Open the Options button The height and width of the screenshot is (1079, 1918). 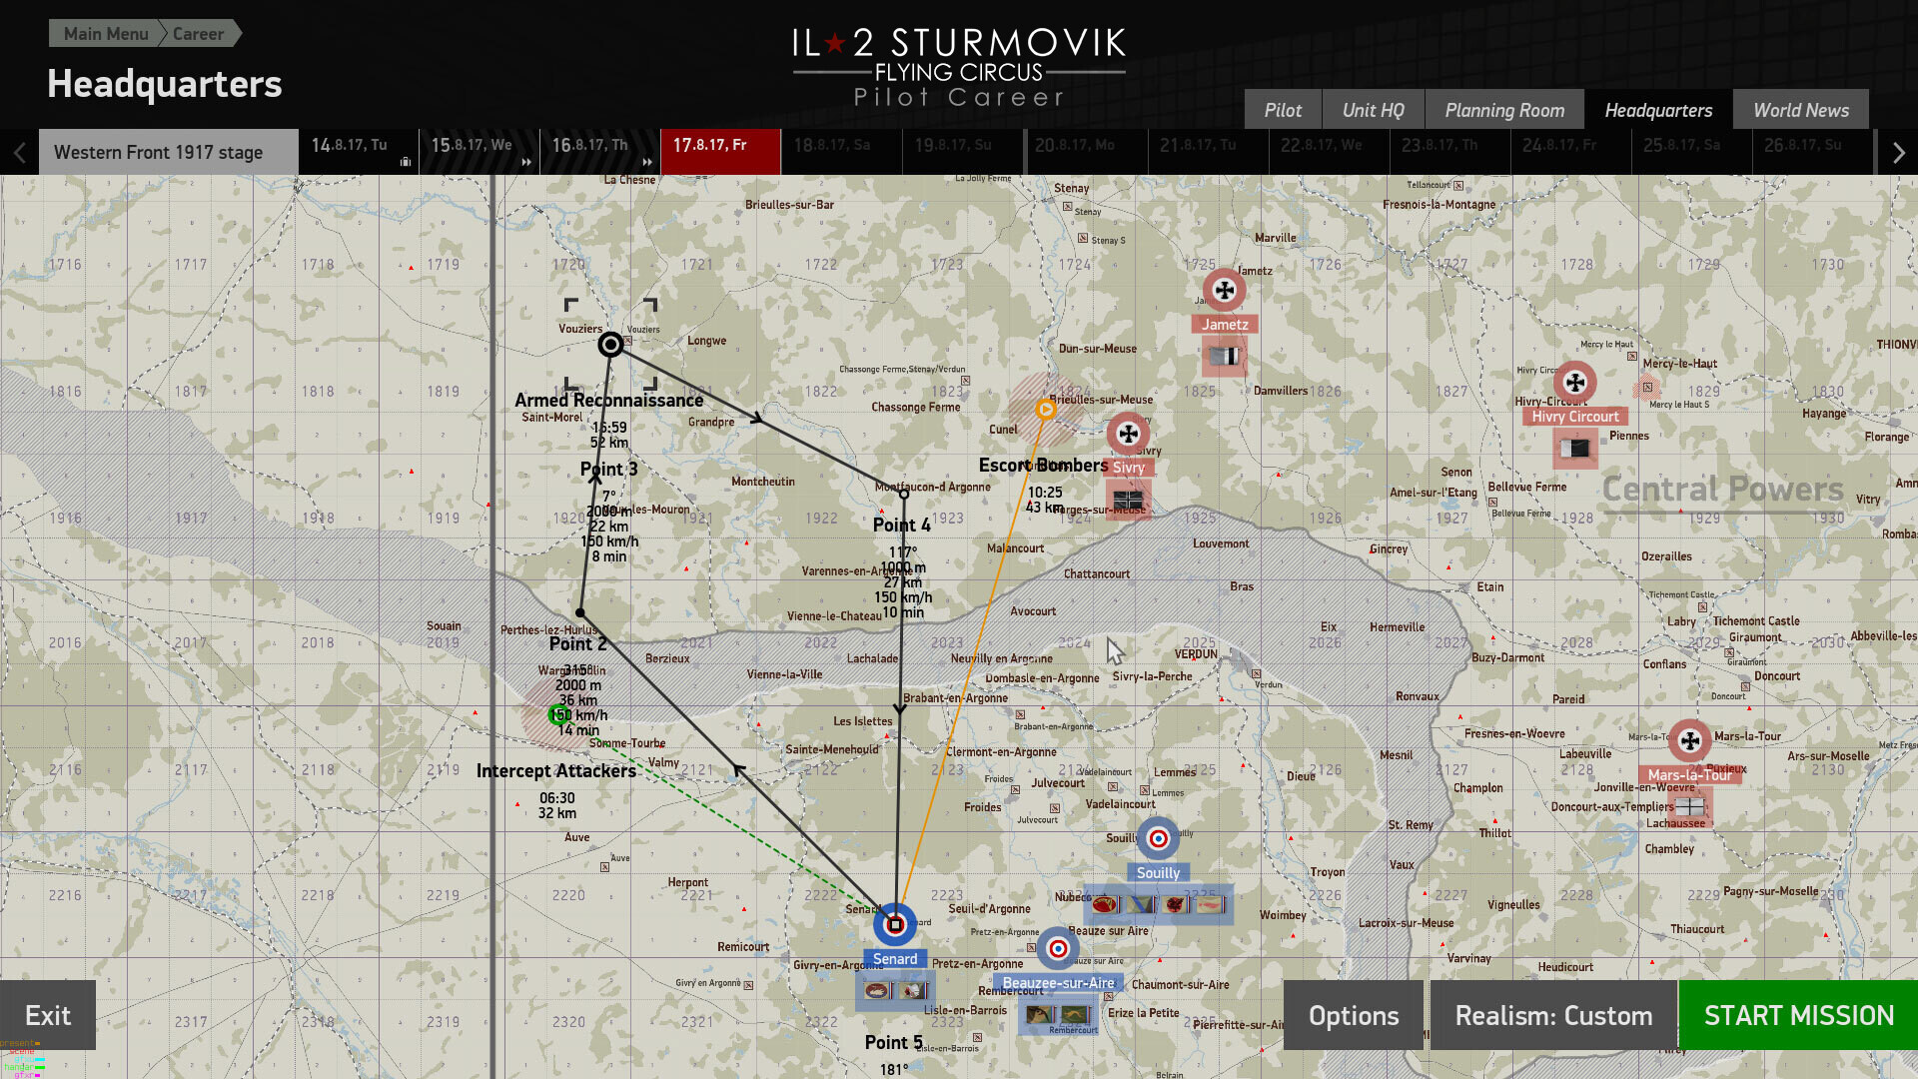tap(1354, 1015)
